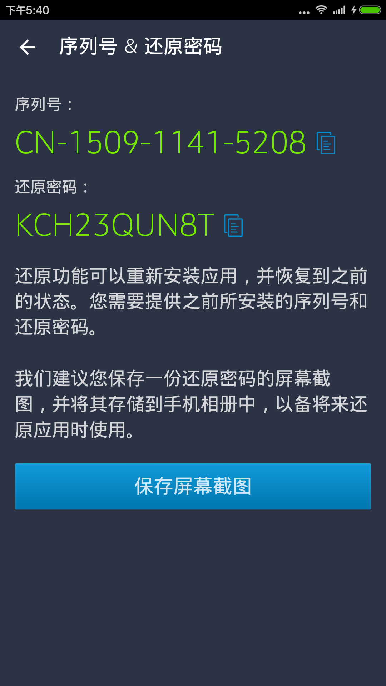386x686 pixels.
Task: Tap the paragraph beginning 我们建议您保存一份
Action: pyautogui.click(x=191, y=404)
